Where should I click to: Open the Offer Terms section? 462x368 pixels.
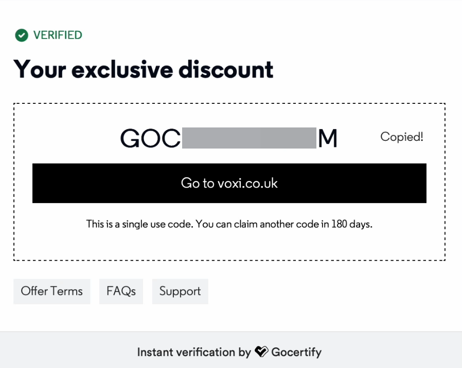tap(52, 291)
